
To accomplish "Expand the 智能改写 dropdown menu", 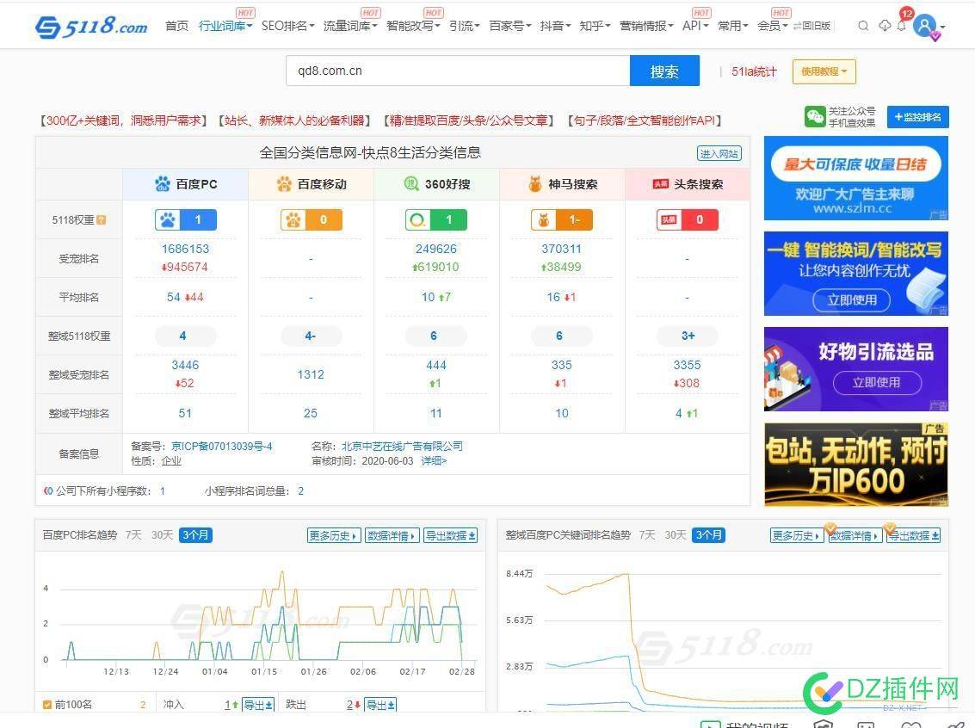I will (x=413, y=26).
